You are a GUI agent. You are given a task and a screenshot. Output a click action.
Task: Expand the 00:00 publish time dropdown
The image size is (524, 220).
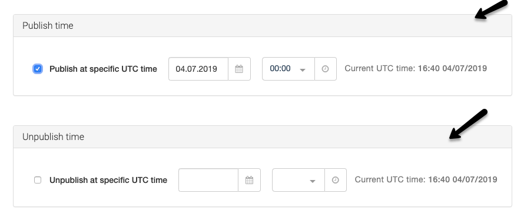(288, 69)
